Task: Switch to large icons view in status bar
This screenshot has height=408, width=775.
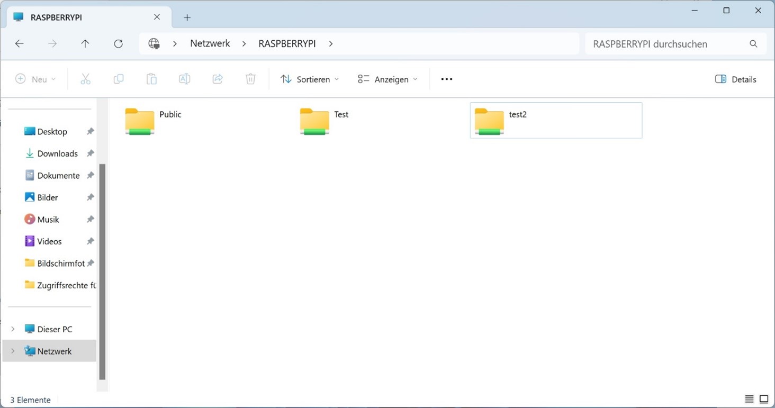Action: pyautogui.click(x=764, y=399)
